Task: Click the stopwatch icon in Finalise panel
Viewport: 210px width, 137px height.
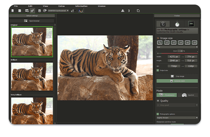Action: 177,24
